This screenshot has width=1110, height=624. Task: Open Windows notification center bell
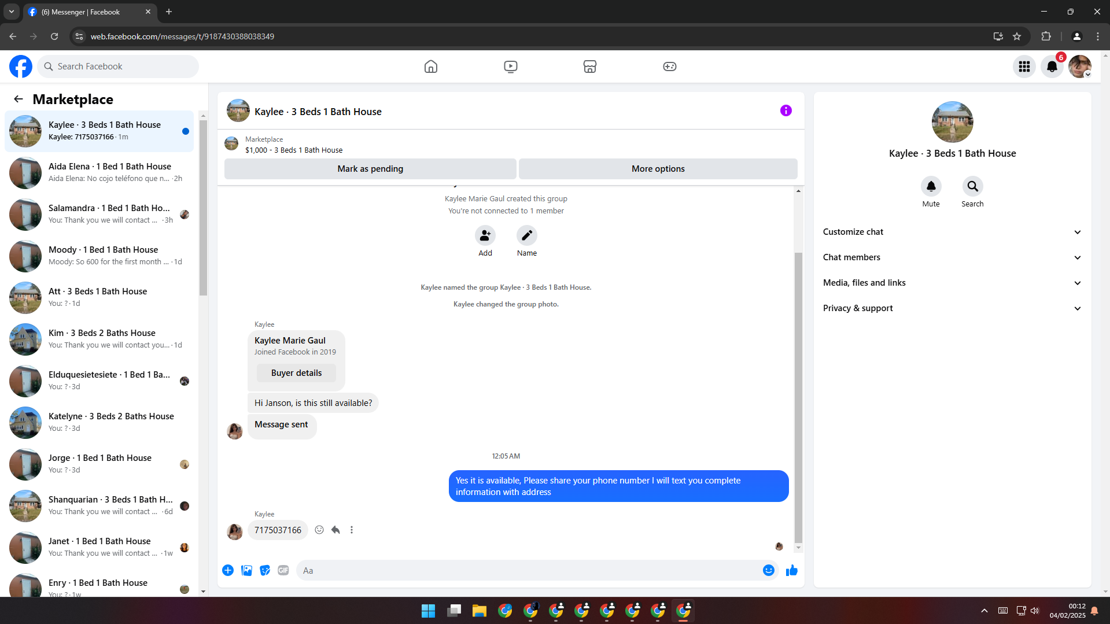pyautogui.click(x=1094, y=611)
